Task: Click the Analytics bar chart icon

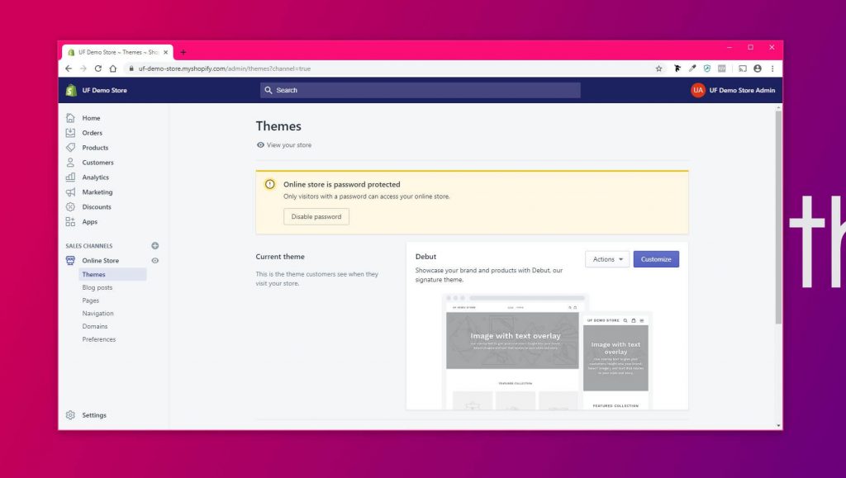Action: coord(70,177)
